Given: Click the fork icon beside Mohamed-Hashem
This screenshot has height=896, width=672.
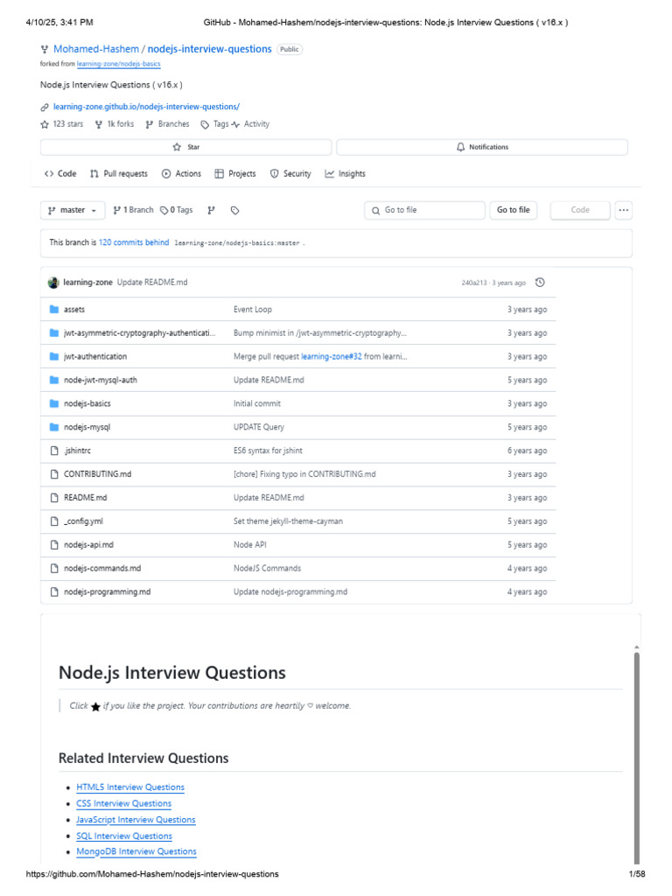Looking at the screenshot, I should pos(45,50).
